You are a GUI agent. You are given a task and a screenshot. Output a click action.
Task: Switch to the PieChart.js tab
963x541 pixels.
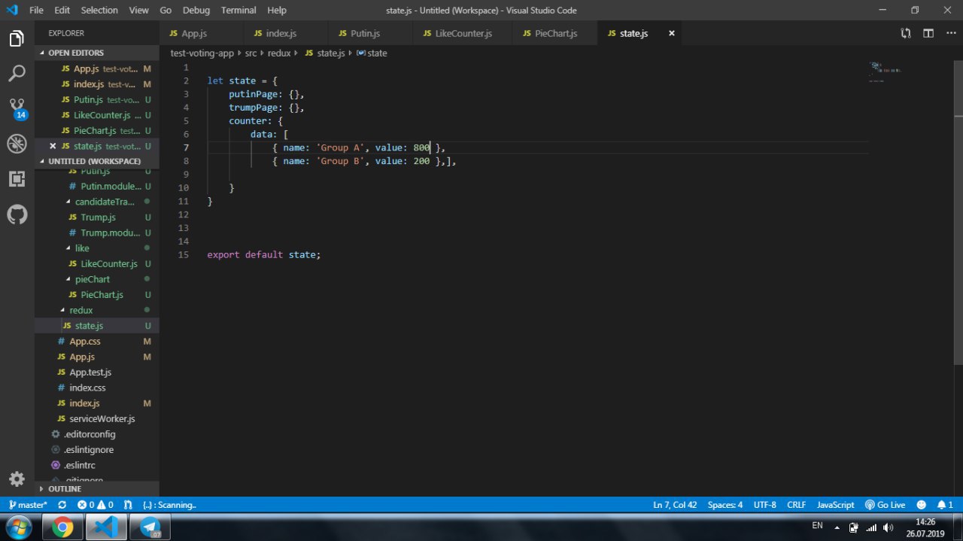click(555, 33)
